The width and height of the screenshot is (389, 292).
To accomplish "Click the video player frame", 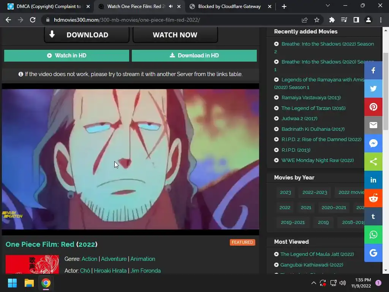I will click(131, 159).
